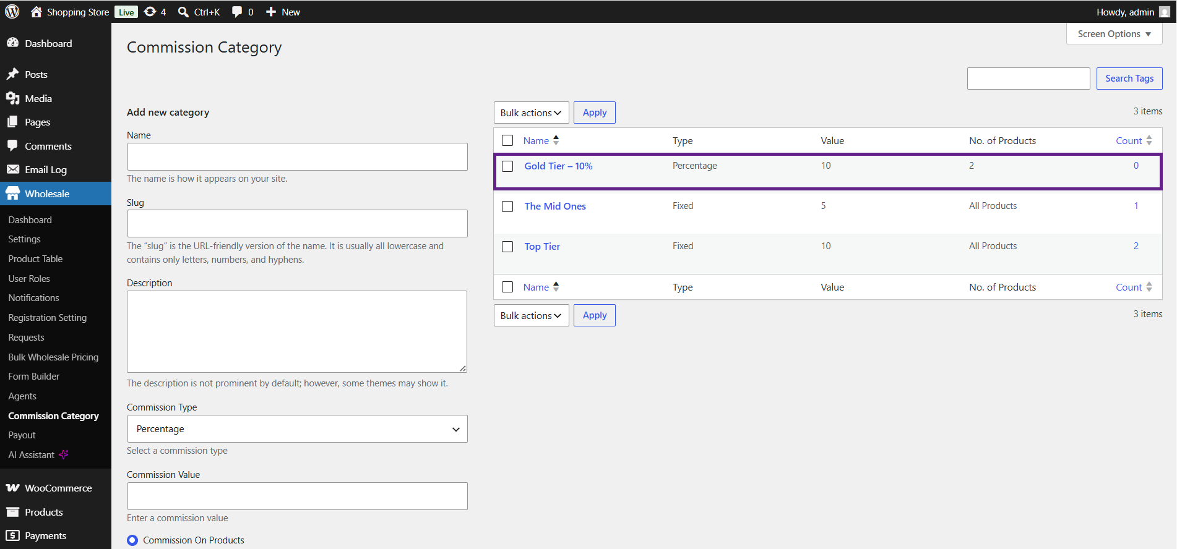The width and height of the screenshot is (1177, 549).
Task: Open Settings in Wholesale submenu
Action: (x=24, y=239)
